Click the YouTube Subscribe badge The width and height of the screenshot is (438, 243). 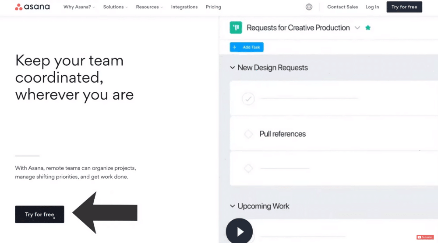pyautogui.click(x=425, y=237)
